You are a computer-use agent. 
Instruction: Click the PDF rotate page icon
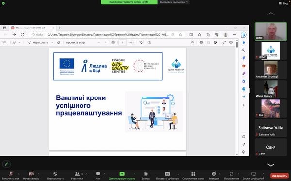(141, 42)
